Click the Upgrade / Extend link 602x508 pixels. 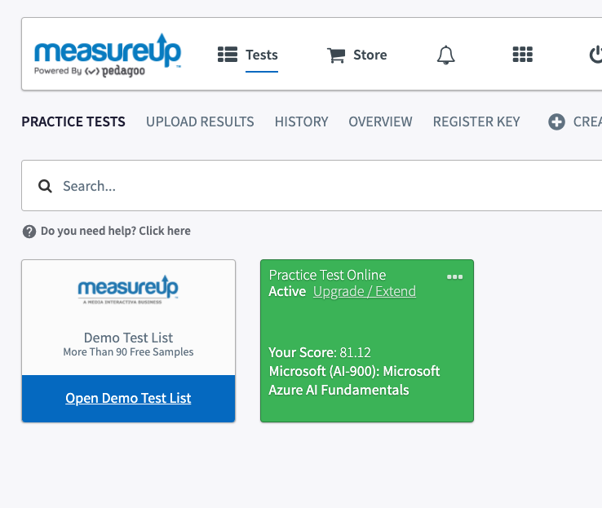[x=365, y=292]
